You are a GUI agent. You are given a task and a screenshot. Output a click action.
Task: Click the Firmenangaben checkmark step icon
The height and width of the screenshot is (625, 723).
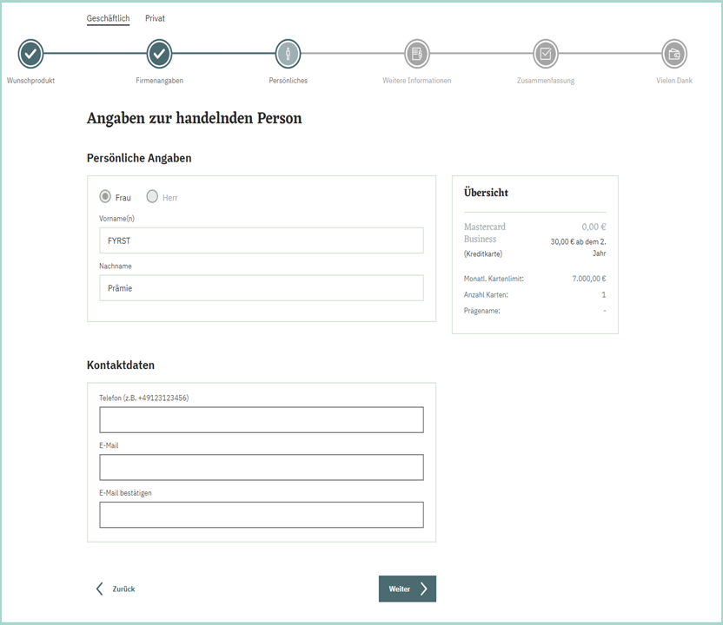pyautogui.click(x=159, y=54)
